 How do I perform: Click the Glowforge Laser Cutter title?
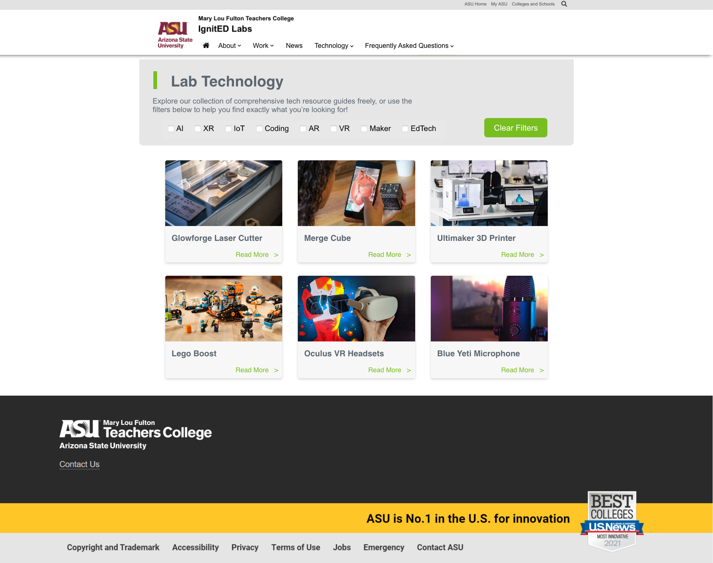[217, 238]
